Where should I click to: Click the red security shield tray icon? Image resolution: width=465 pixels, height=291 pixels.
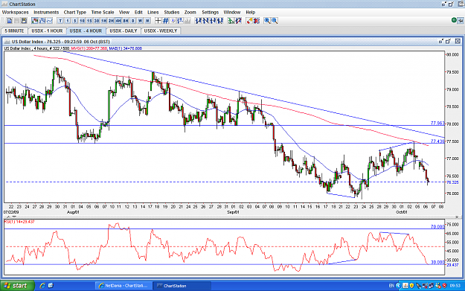[444, 286]
